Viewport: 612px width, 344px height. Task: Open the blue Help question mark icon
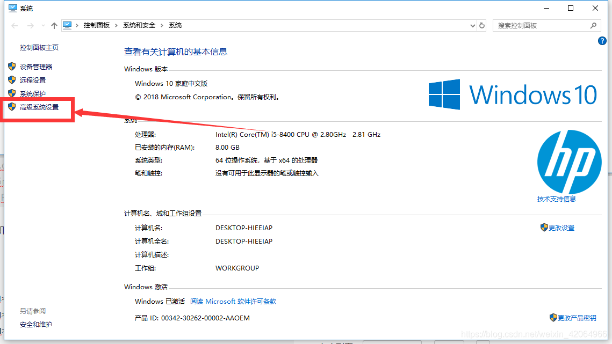(602, 41)
